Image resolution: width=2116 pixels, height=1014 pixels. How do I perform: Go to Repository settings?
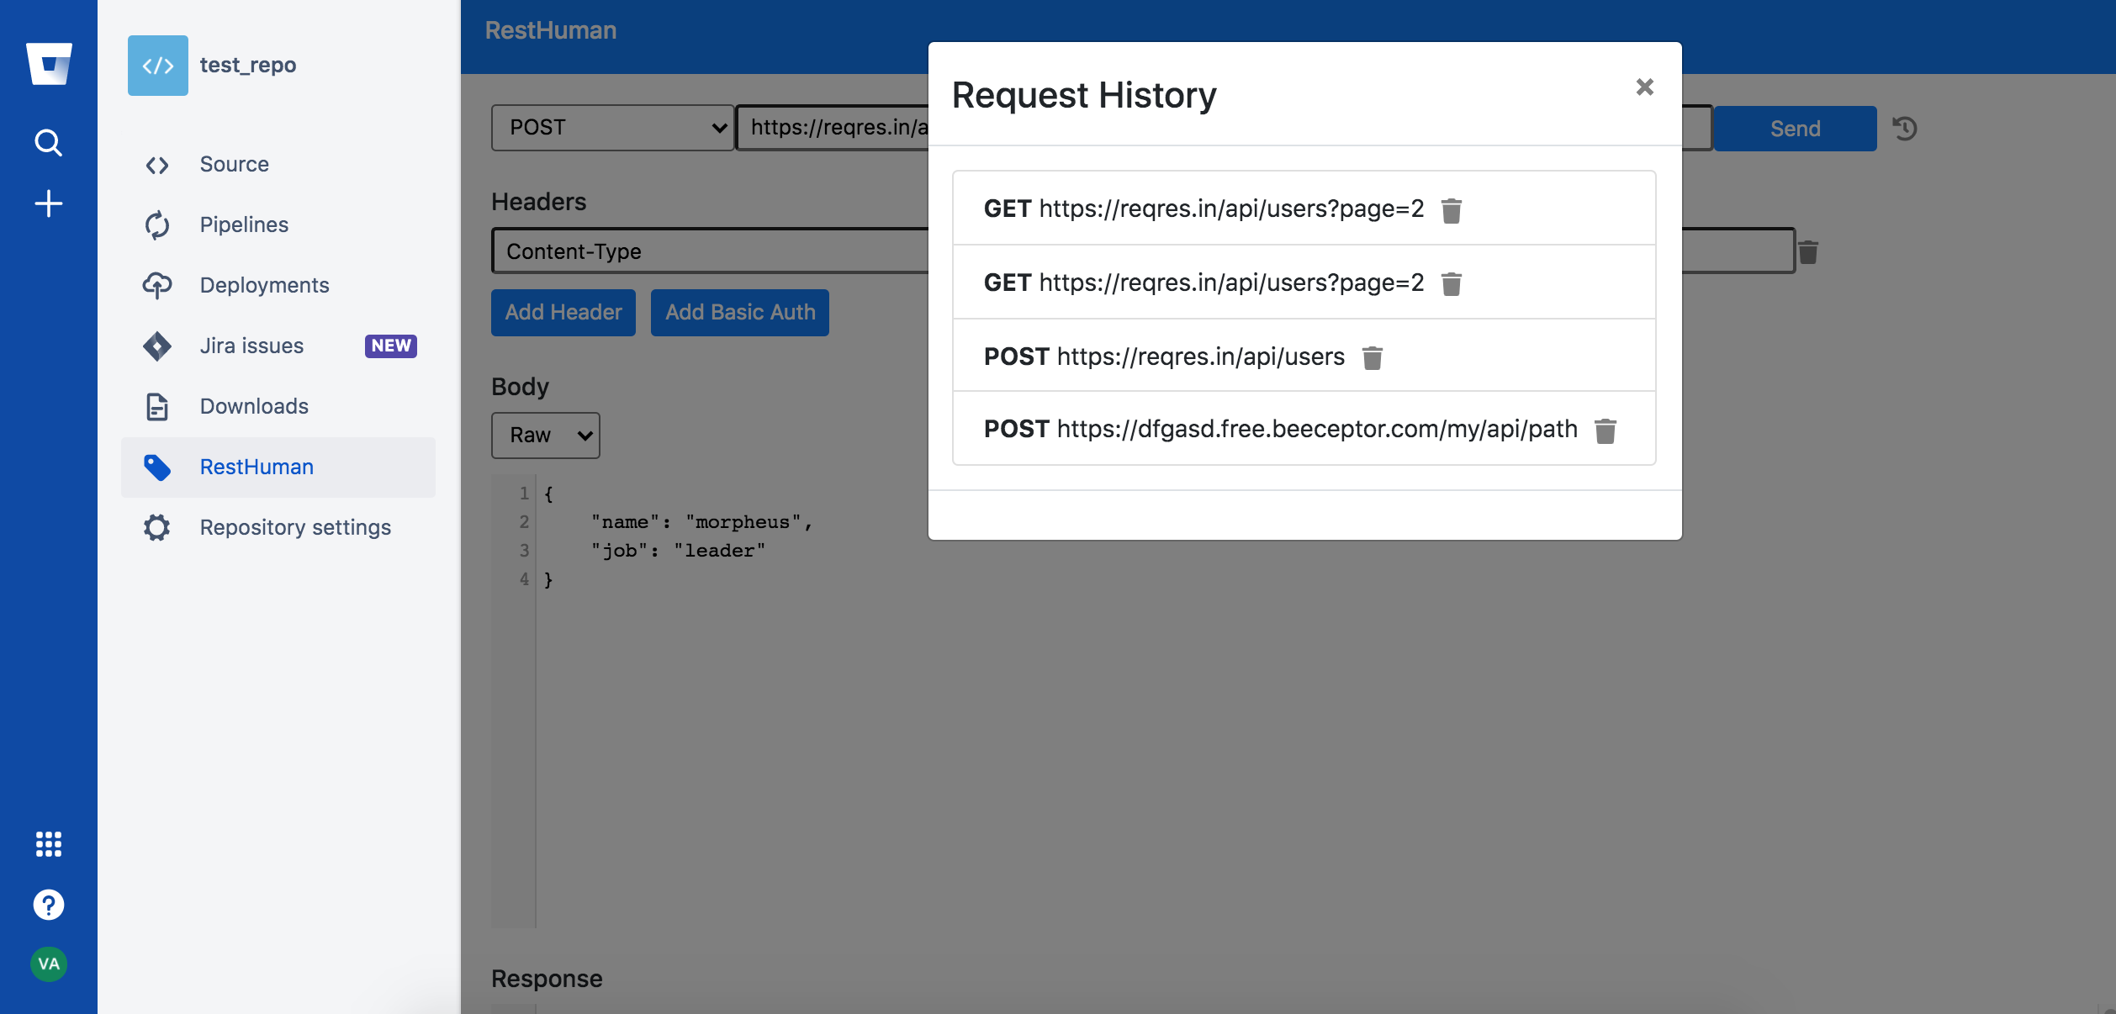pyautogui.click(x=295, y=527)
